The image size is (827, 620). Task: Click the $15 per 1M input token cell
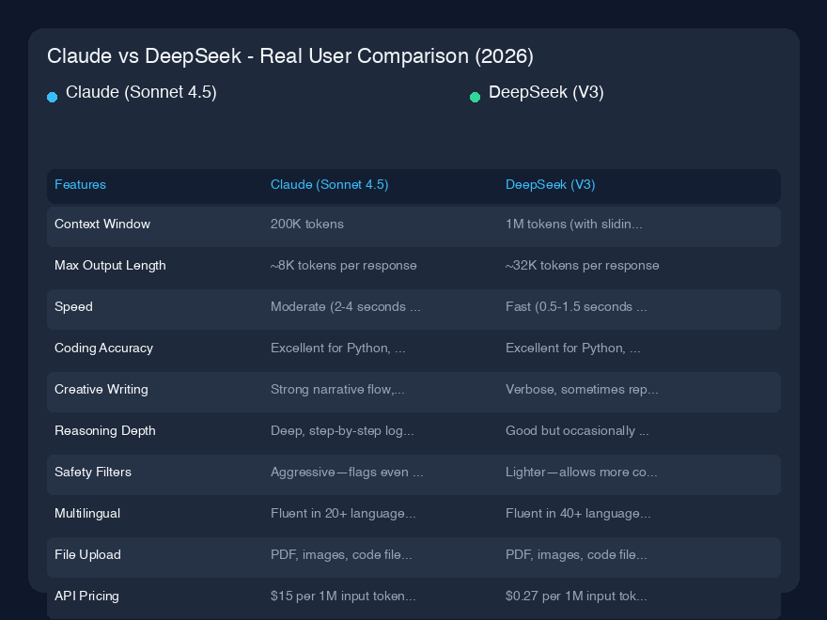[343, 596]
